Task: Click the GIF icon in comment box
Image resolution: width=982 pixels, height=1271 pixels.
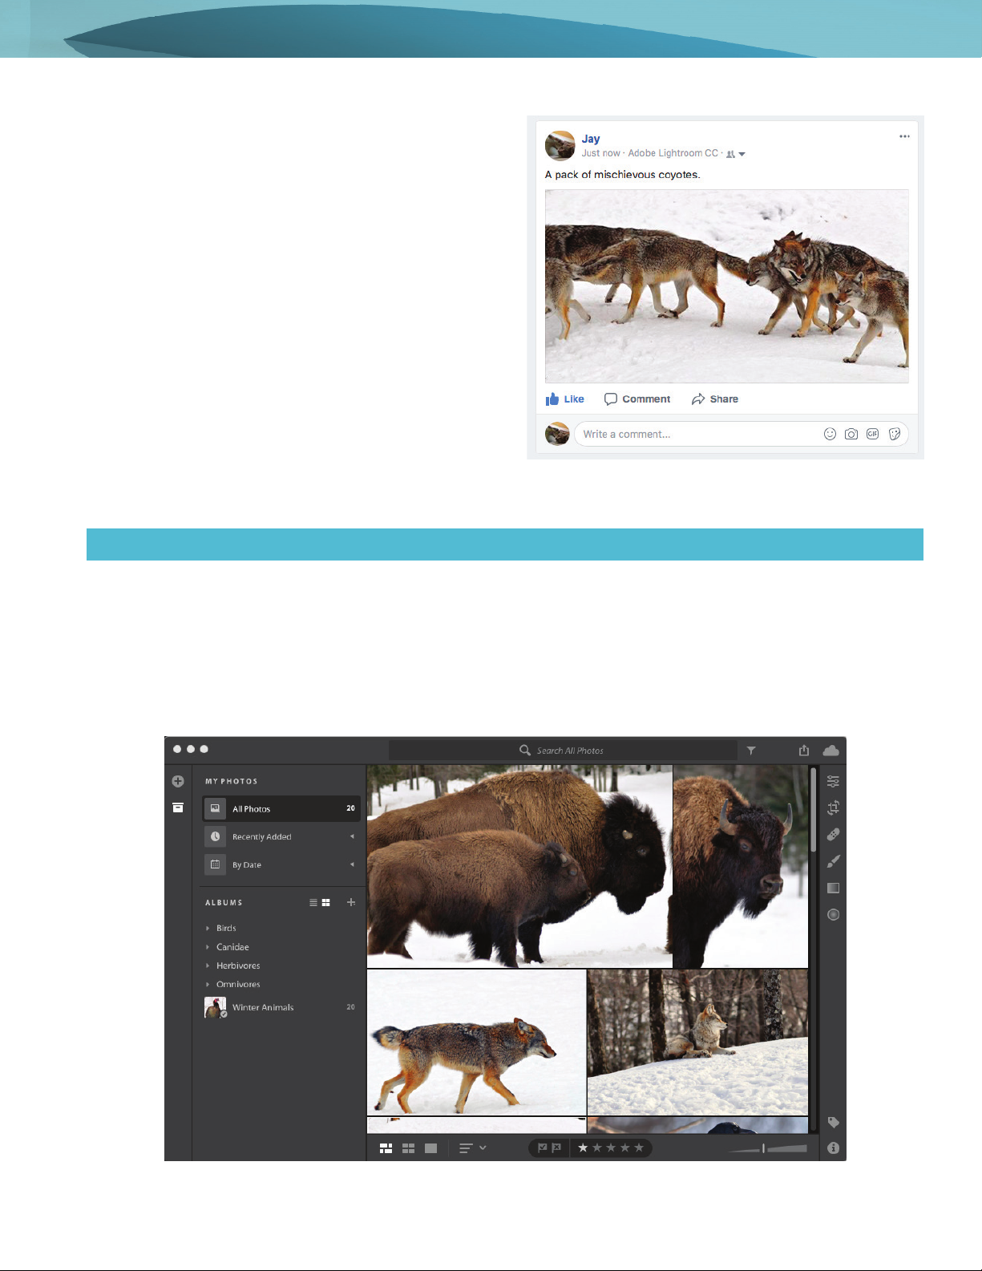Action: [872, 434]
